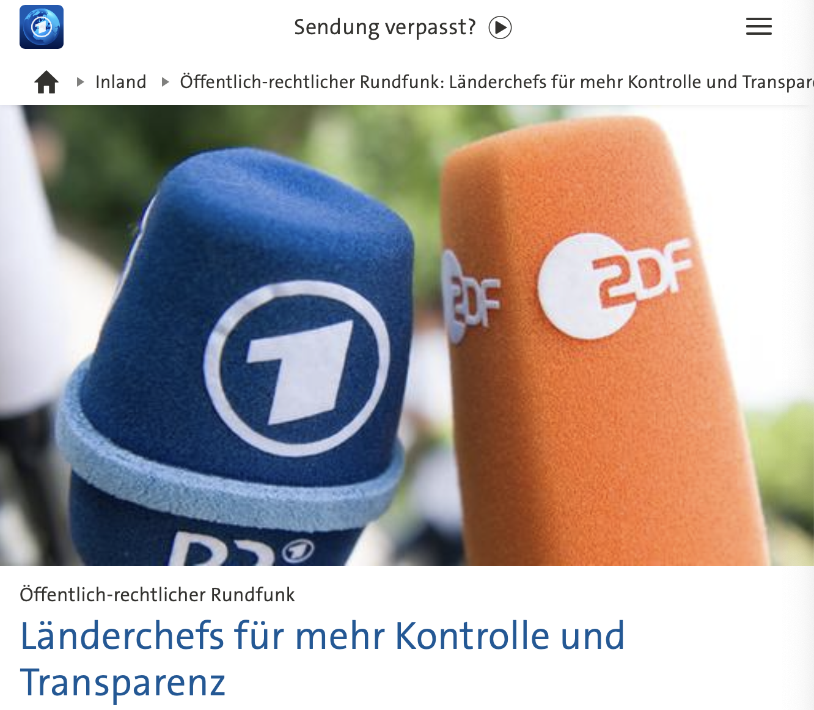Click the breadcrumb arrow before the article title
The height and width of the screenshot is (710, 814).
click(x=164, y=82)
